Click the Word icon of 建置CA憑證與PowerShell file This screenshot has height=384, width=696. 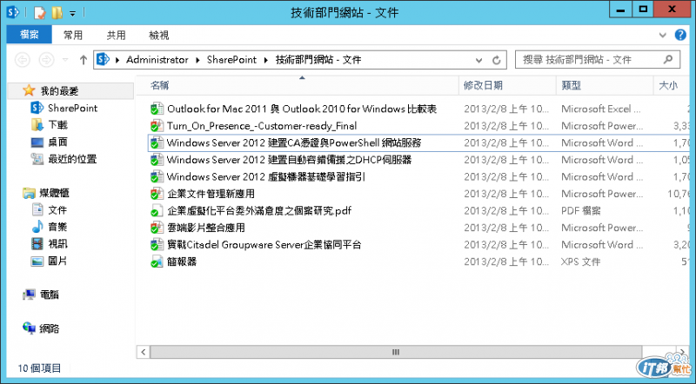157,142
